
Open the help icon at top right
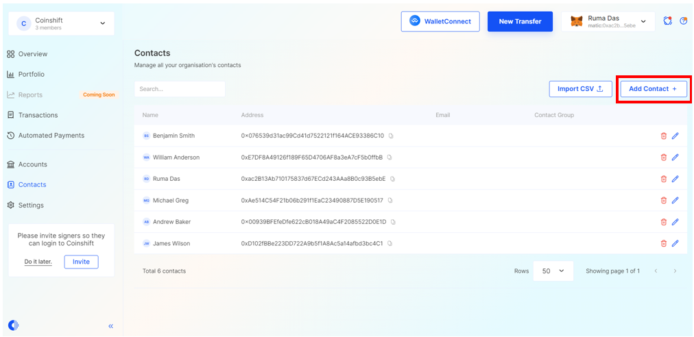click(x=683, y=21)
